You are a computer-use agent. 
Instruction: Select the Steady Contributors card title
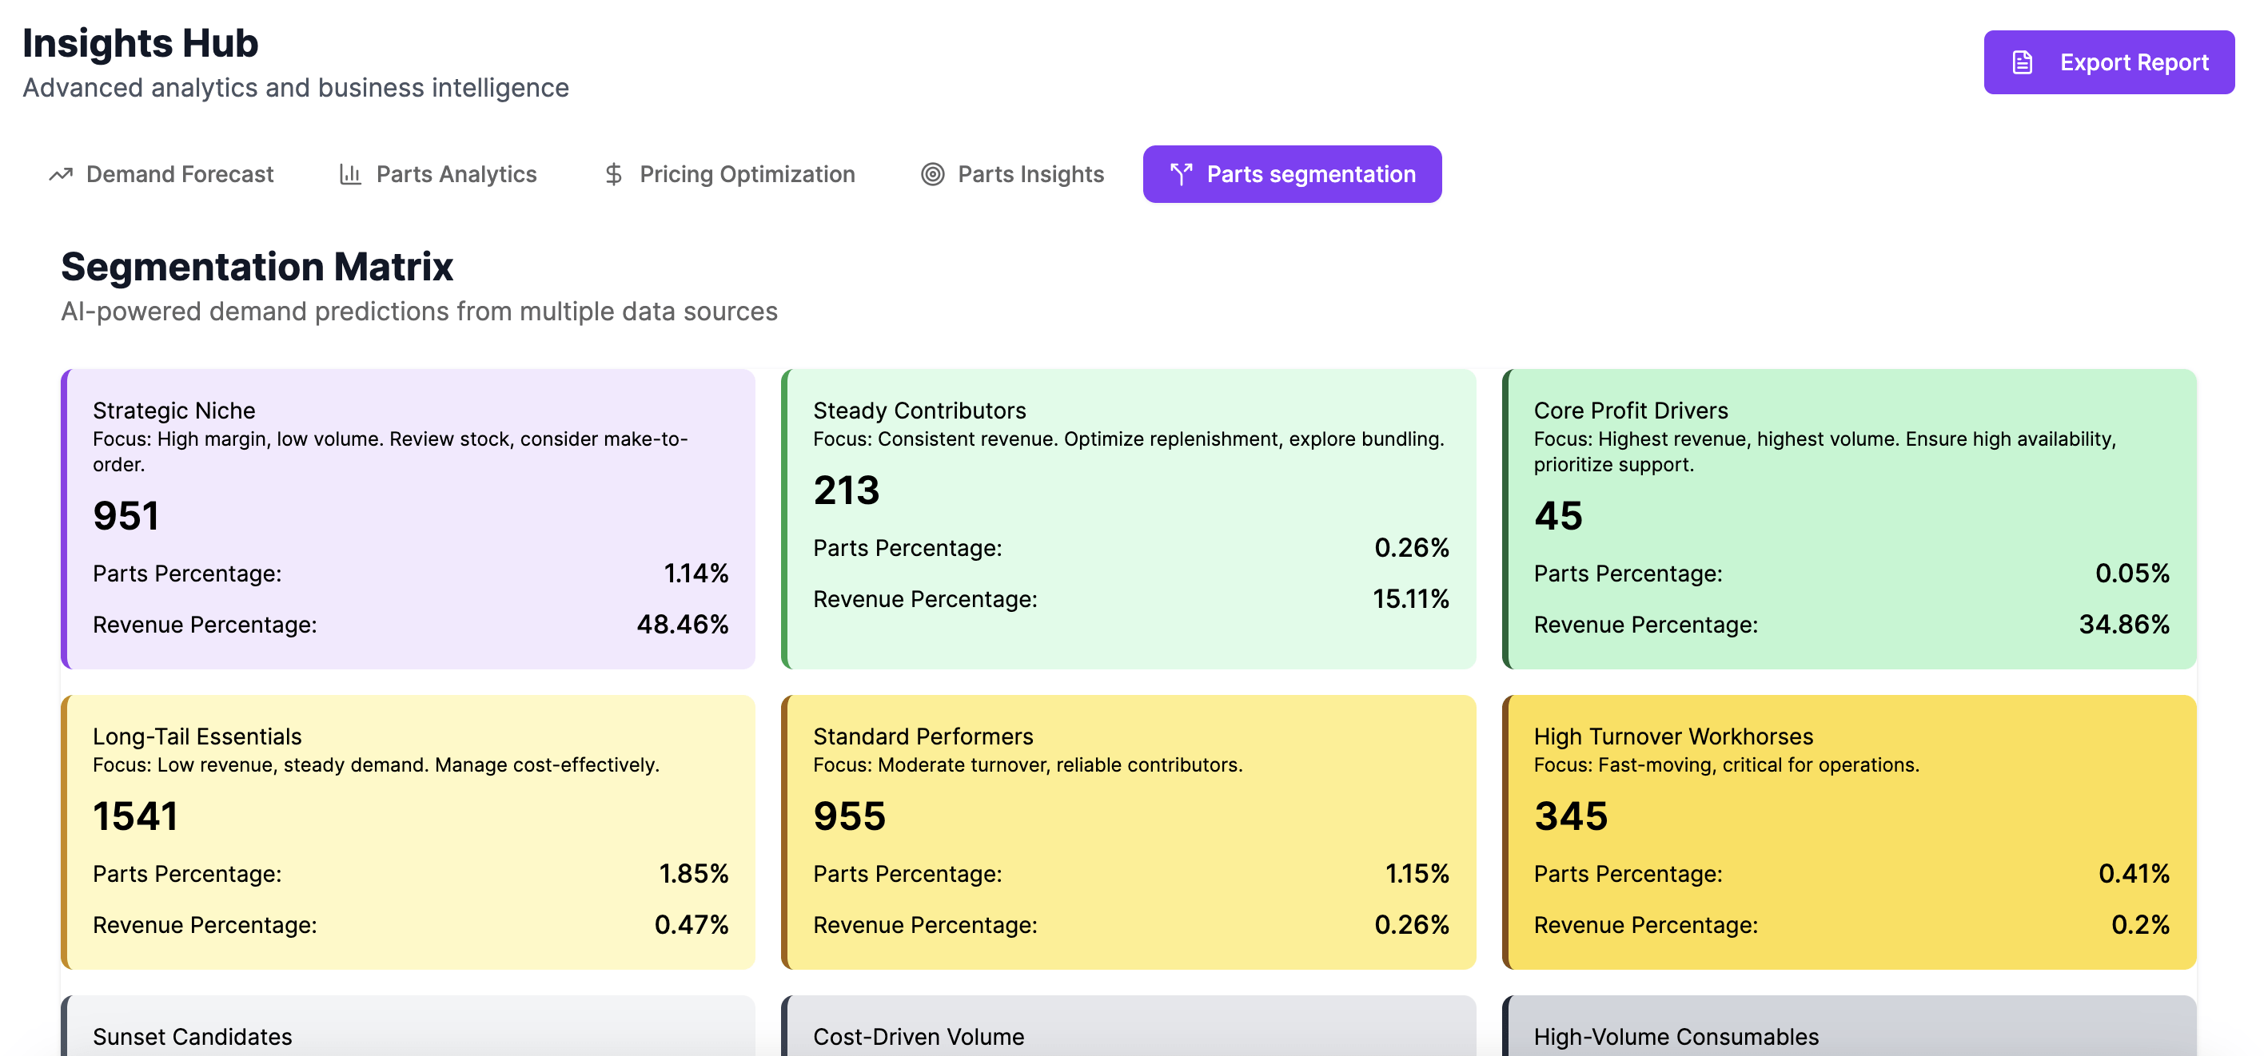point(919,411)
